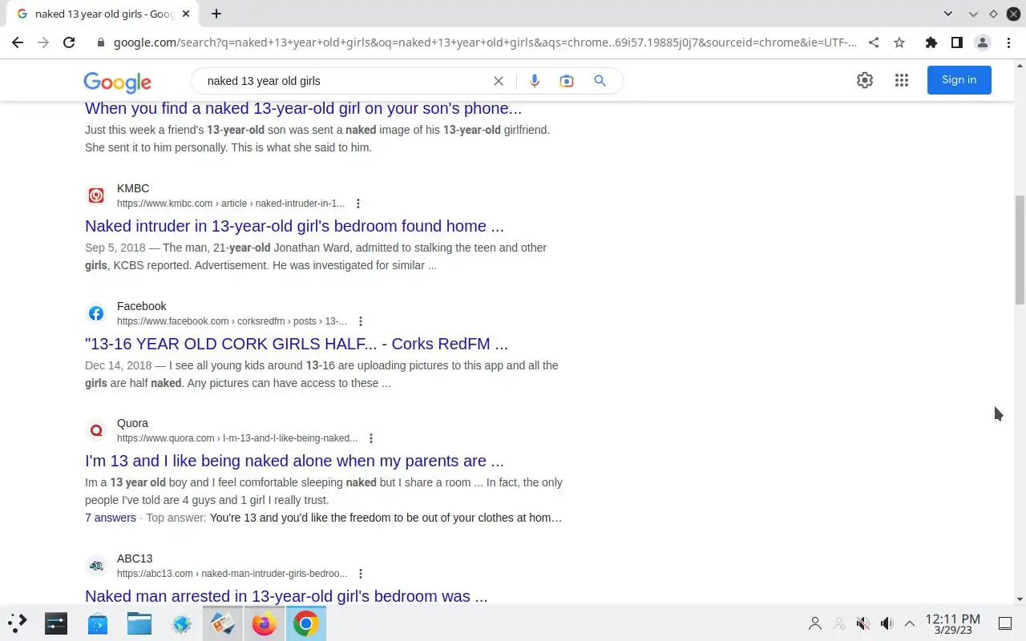Open the software store taskbar icon

[x=98, y=623]
